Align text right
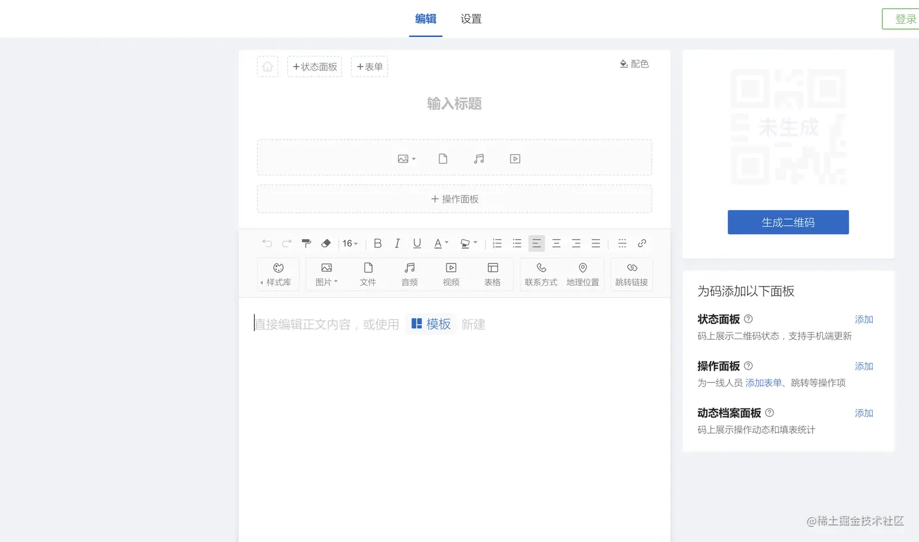 pyautogui.click(x=576, y=243)
